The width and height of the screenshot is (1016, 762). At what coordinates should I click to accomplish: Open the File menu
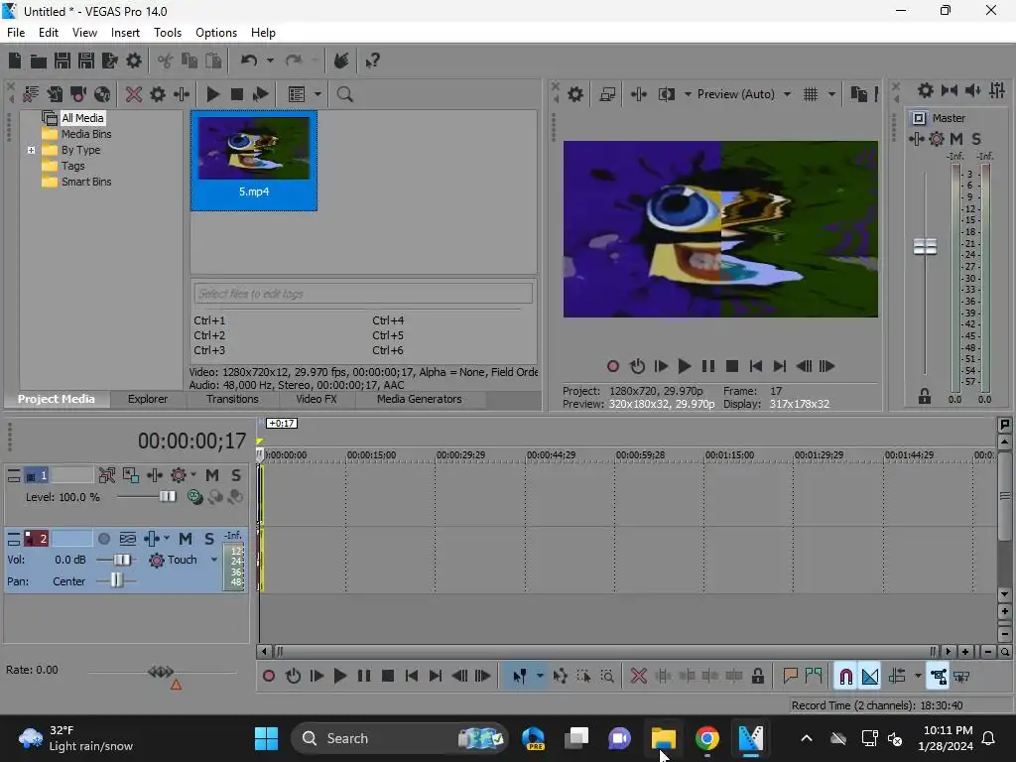(16, 33)
